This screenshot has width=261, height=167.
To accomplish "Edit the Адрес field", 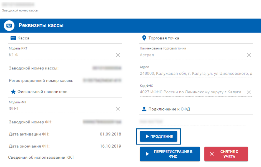I will (196, 73).
